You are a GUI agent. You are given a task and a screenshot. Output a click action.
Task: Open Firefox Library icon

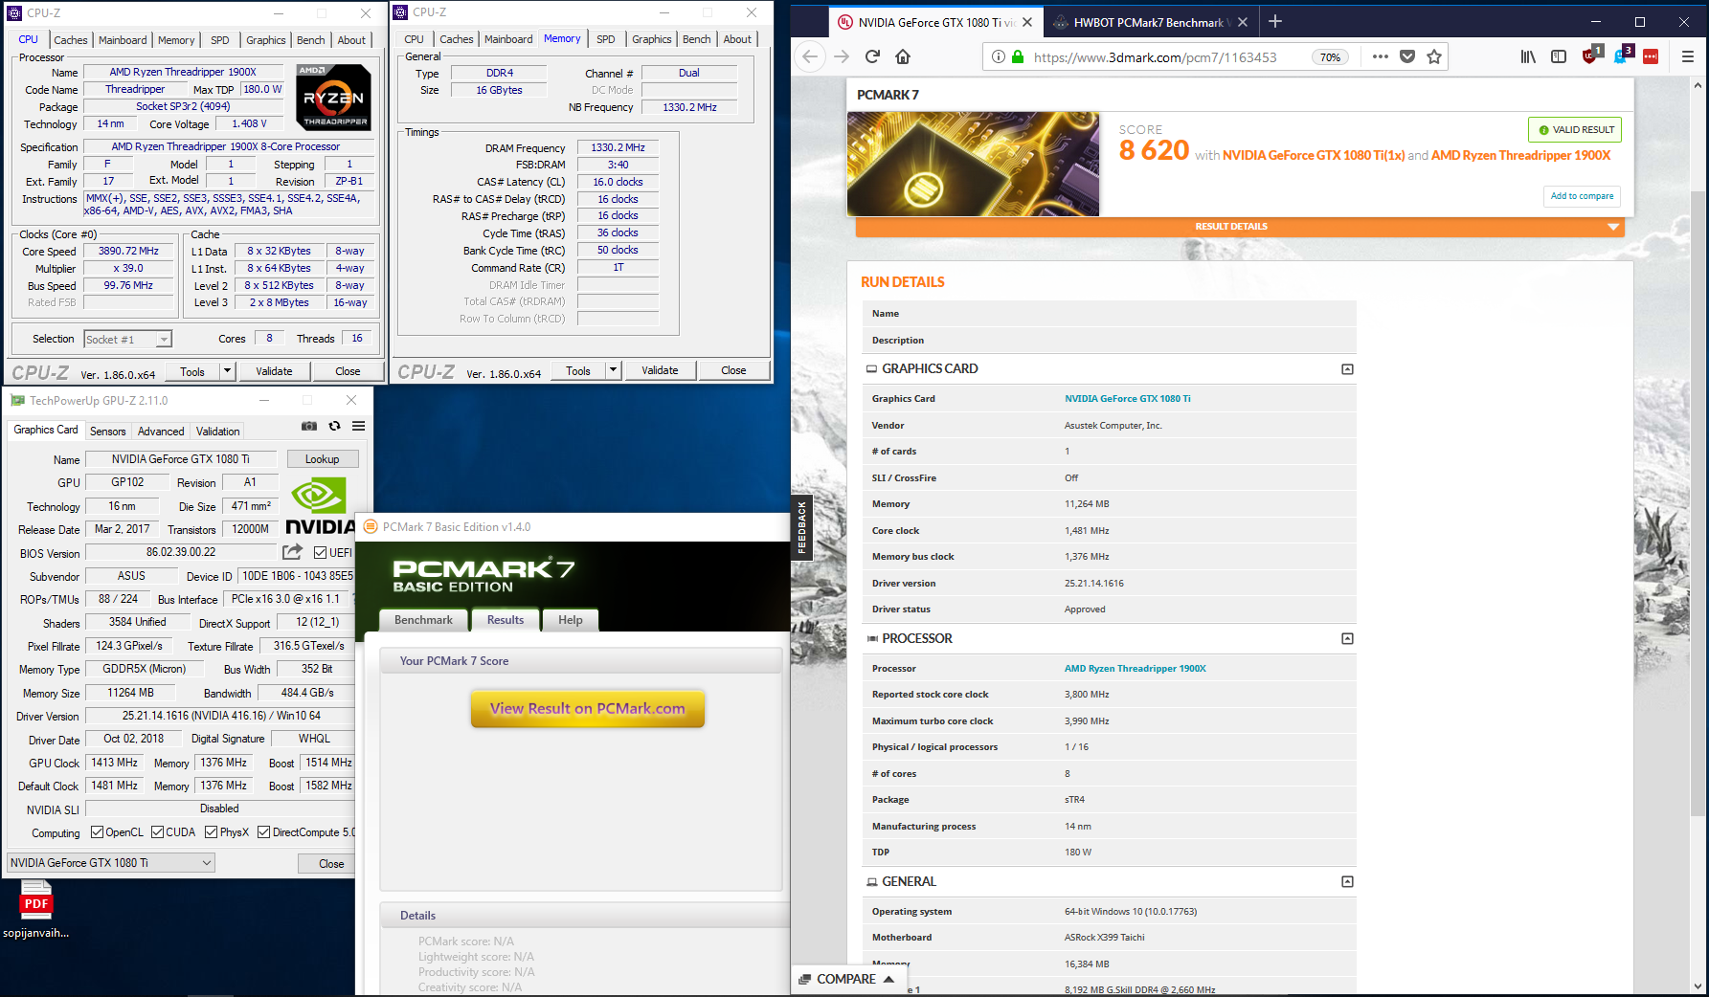[x=1528, y=56]
